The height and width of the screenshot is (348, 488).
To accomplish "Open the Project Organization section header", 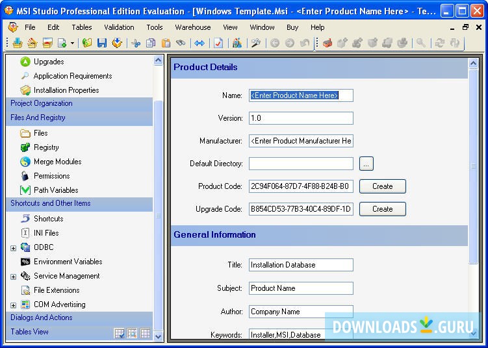I will click(79, 103).
